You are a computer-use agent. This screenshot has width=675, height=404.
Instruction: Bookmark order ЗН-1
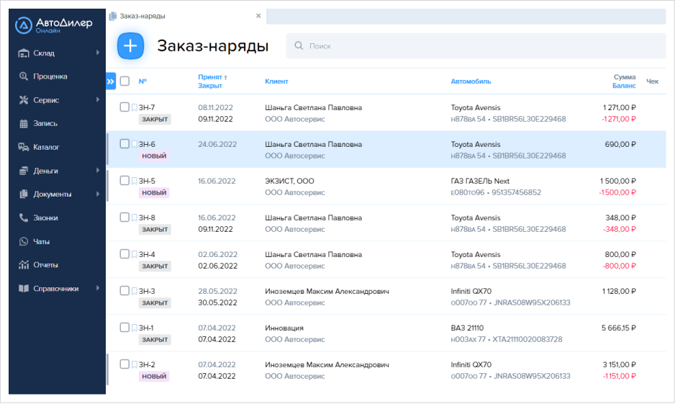click(135, 328)
